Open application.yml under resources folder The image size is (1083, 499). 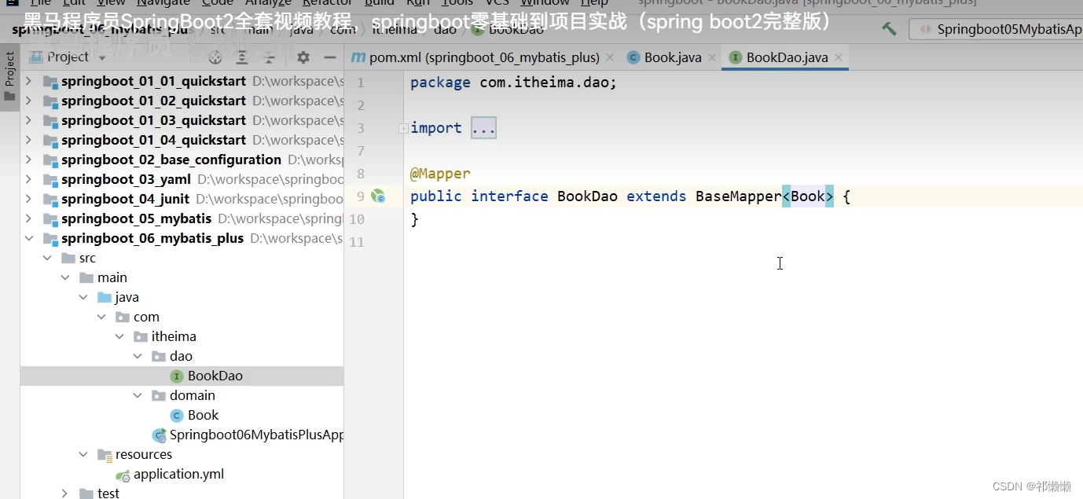coord(178,474)
